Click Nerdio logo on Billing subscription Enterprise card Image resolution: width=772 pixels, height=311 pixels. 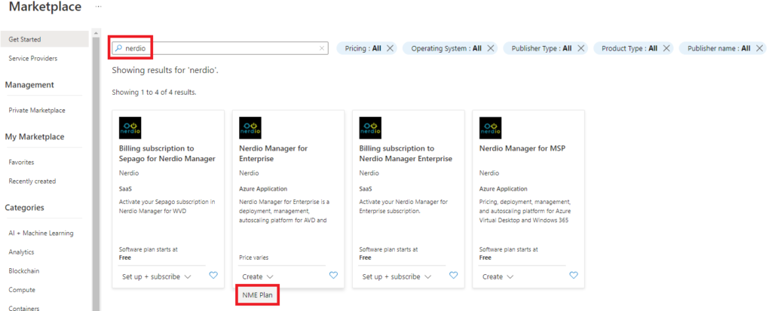point(370,128)
